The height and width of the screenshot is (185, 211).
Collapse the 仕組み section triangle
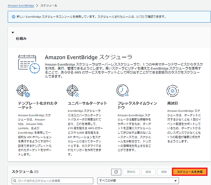(x=13, y=32)
